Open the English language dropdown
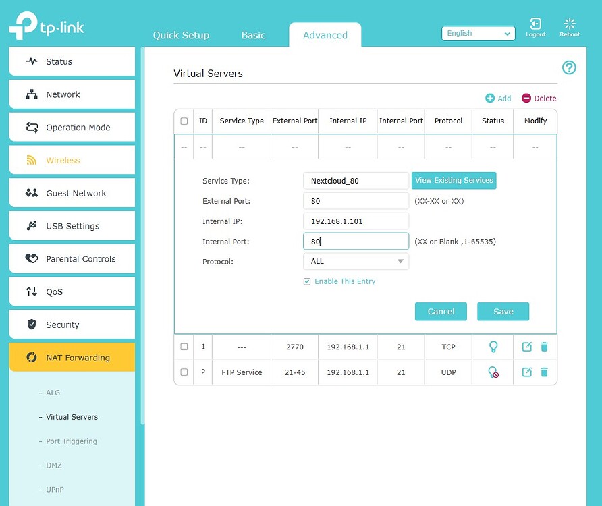The image size is (602, 506). tap(478, 34)
